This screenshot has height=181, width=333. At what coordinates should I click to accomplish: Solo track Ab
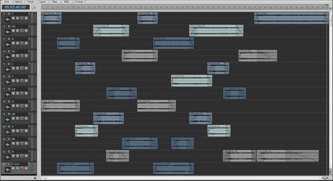[18, 118]
